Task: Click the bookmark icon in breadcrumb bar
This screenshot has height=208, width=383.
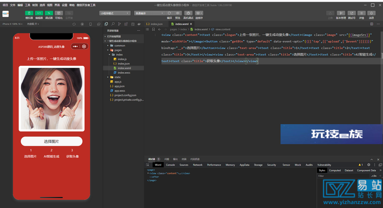Action: point(153,29)
